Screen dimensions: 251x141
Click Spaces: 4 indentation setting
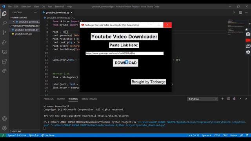point(206,136)
